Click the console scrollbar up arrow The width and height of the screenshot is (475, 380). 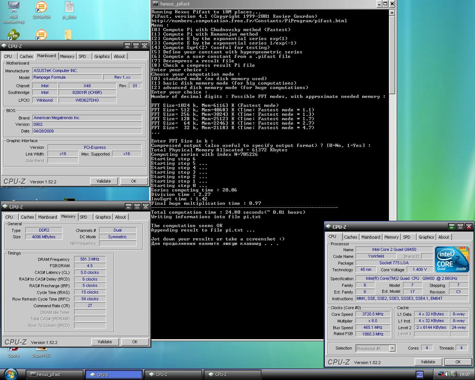392,12
